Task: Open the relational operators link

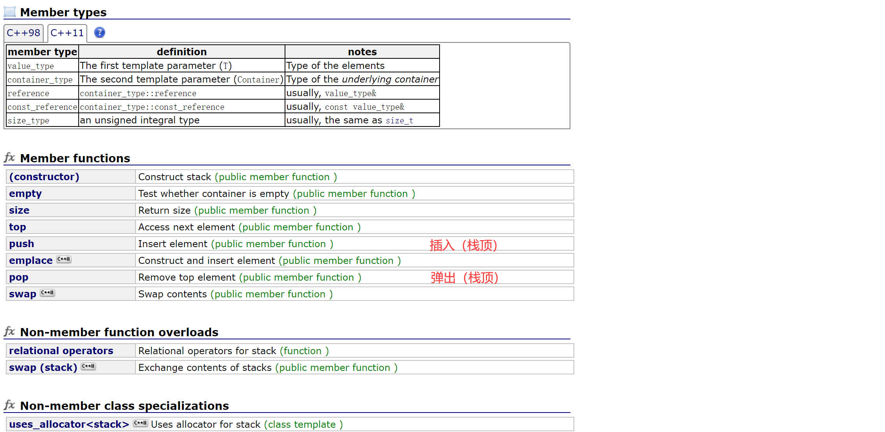Action: [x=61, y=351]
